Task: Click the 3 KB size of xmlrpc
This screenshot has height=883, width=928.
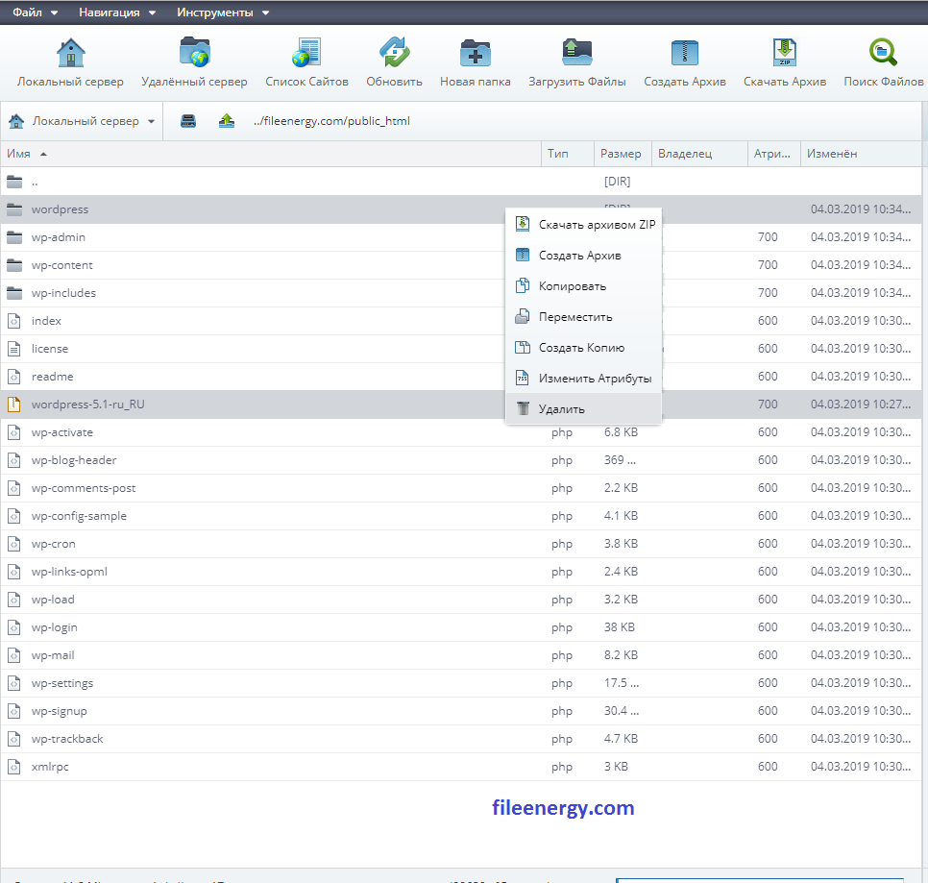Action: tap(616, 767)
